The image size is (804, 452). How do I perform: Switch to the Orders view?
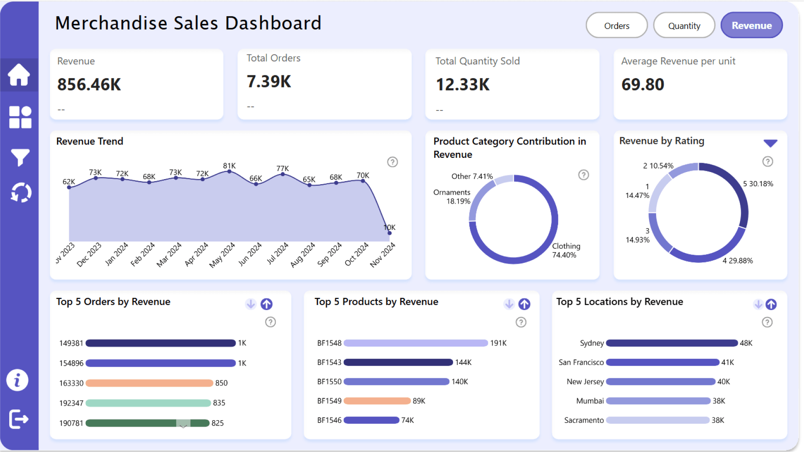tap(617, 26)
